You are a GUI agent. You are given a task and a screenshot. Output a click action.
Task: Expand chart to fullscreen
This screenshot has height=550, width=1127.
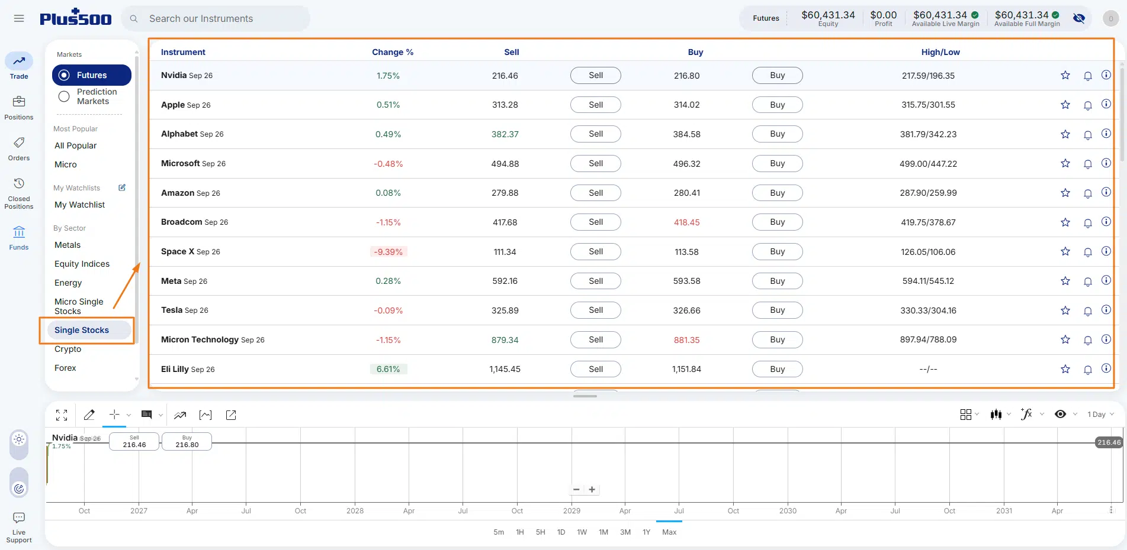[62, 415]
